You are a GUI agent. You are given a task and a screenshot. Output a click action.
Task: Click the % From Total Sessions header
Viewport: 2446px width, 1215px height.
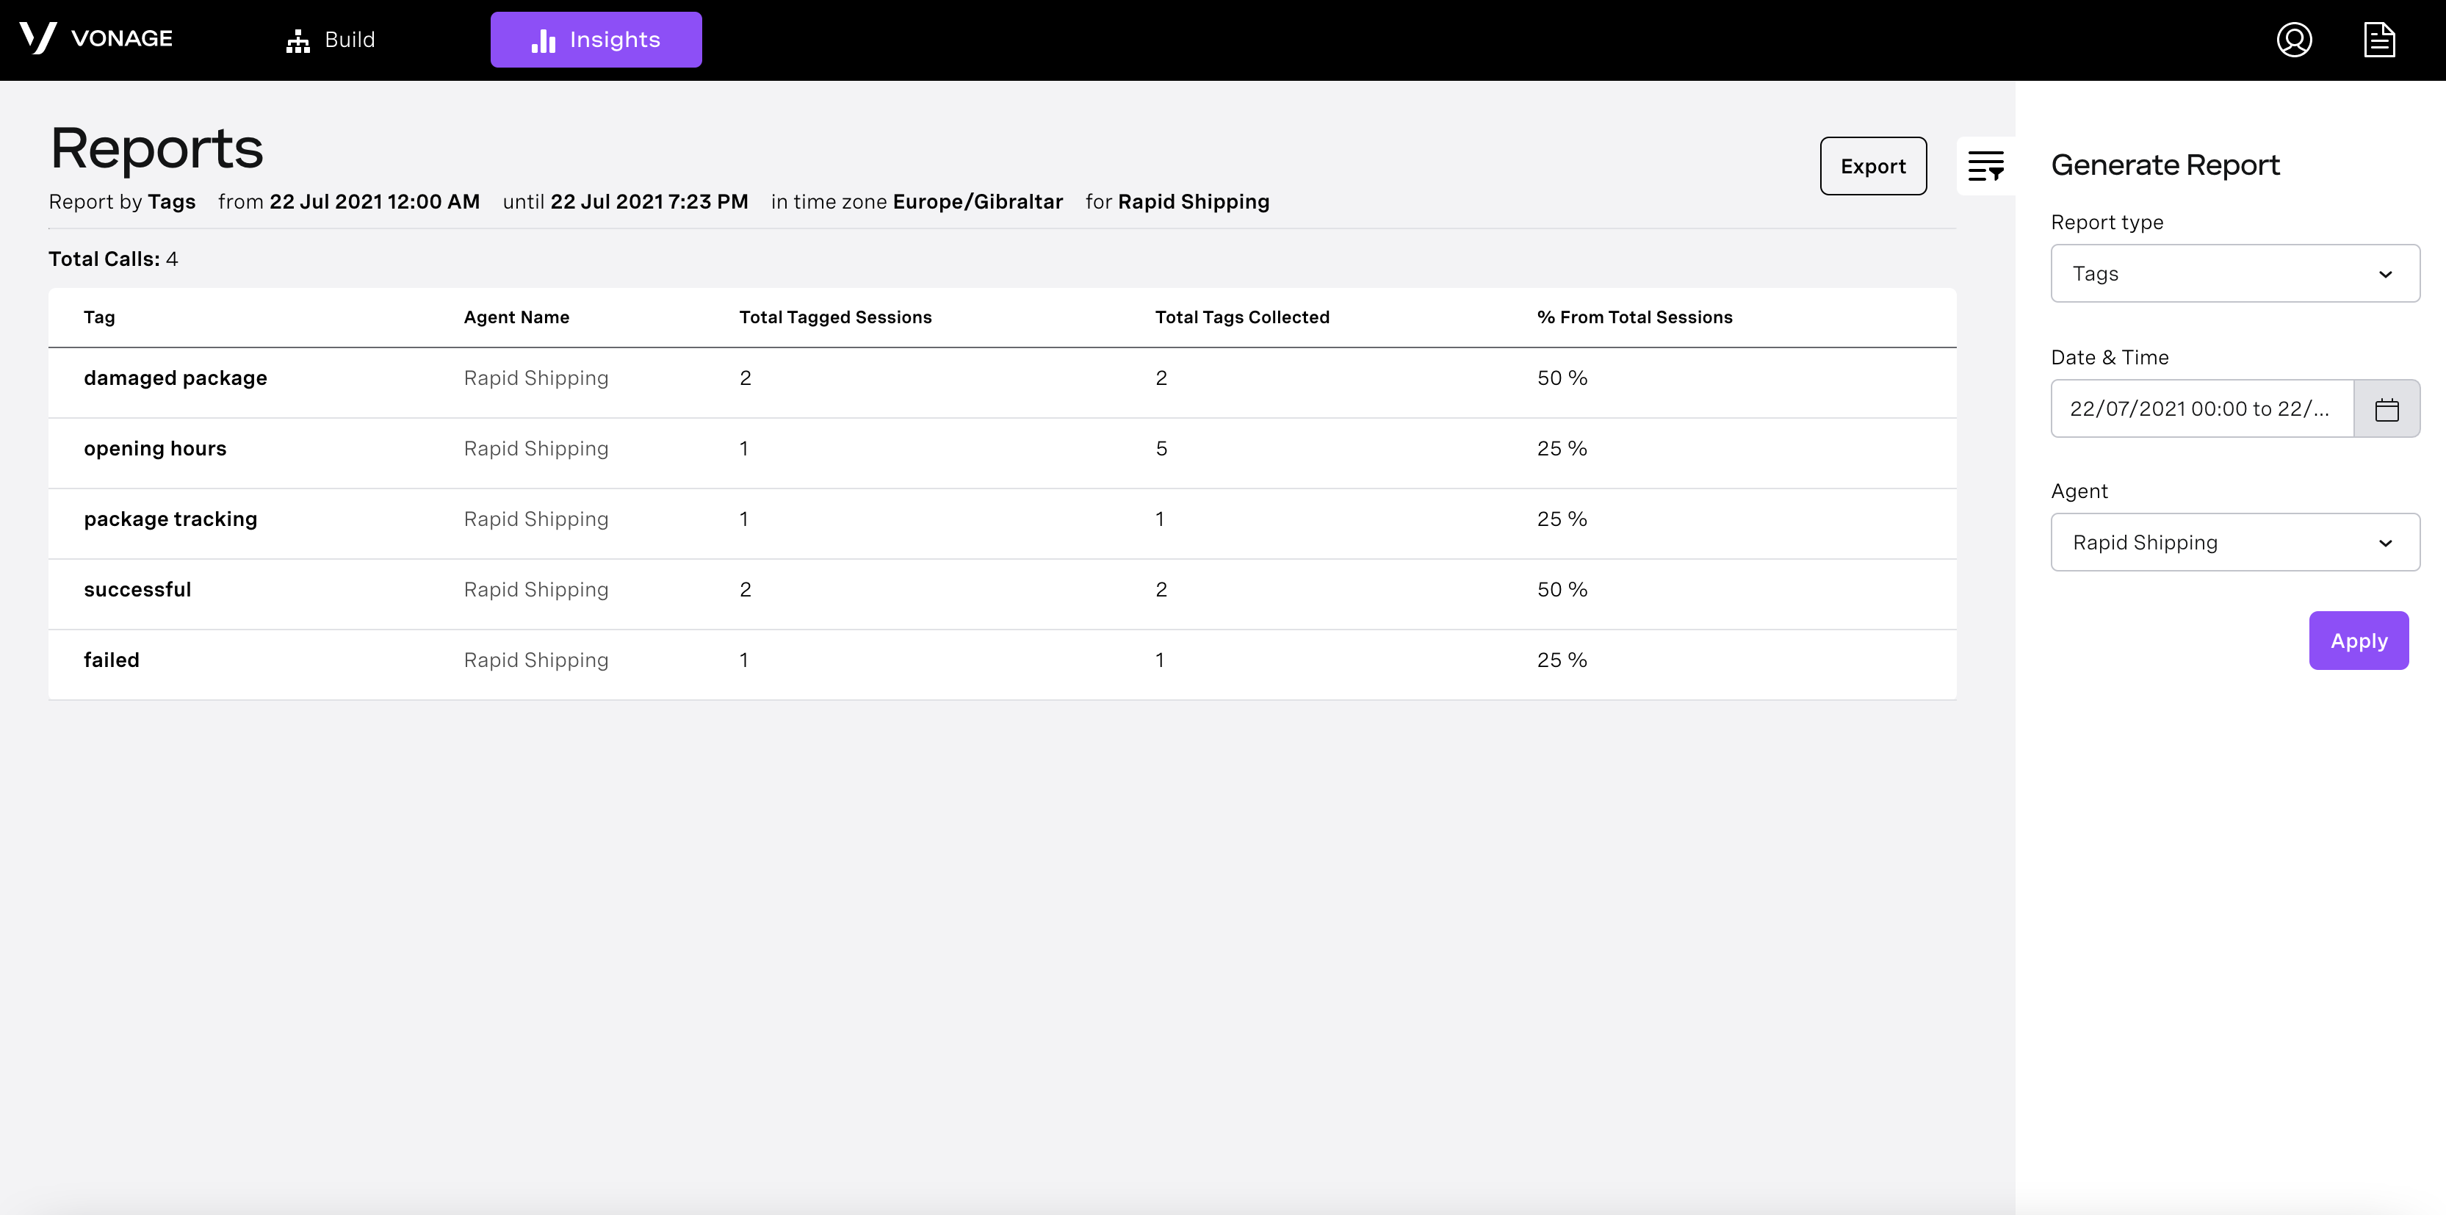[x=1634, y=317]
